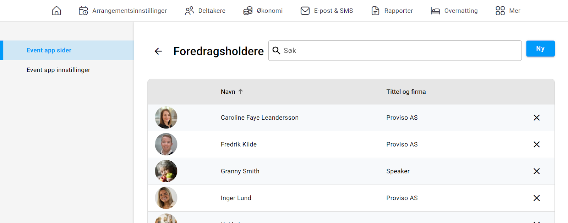Image resolution: width=568 pixels, height=223 pixels.
Task: Remove Inger Lund from speakers
Action: click(536, 198)
